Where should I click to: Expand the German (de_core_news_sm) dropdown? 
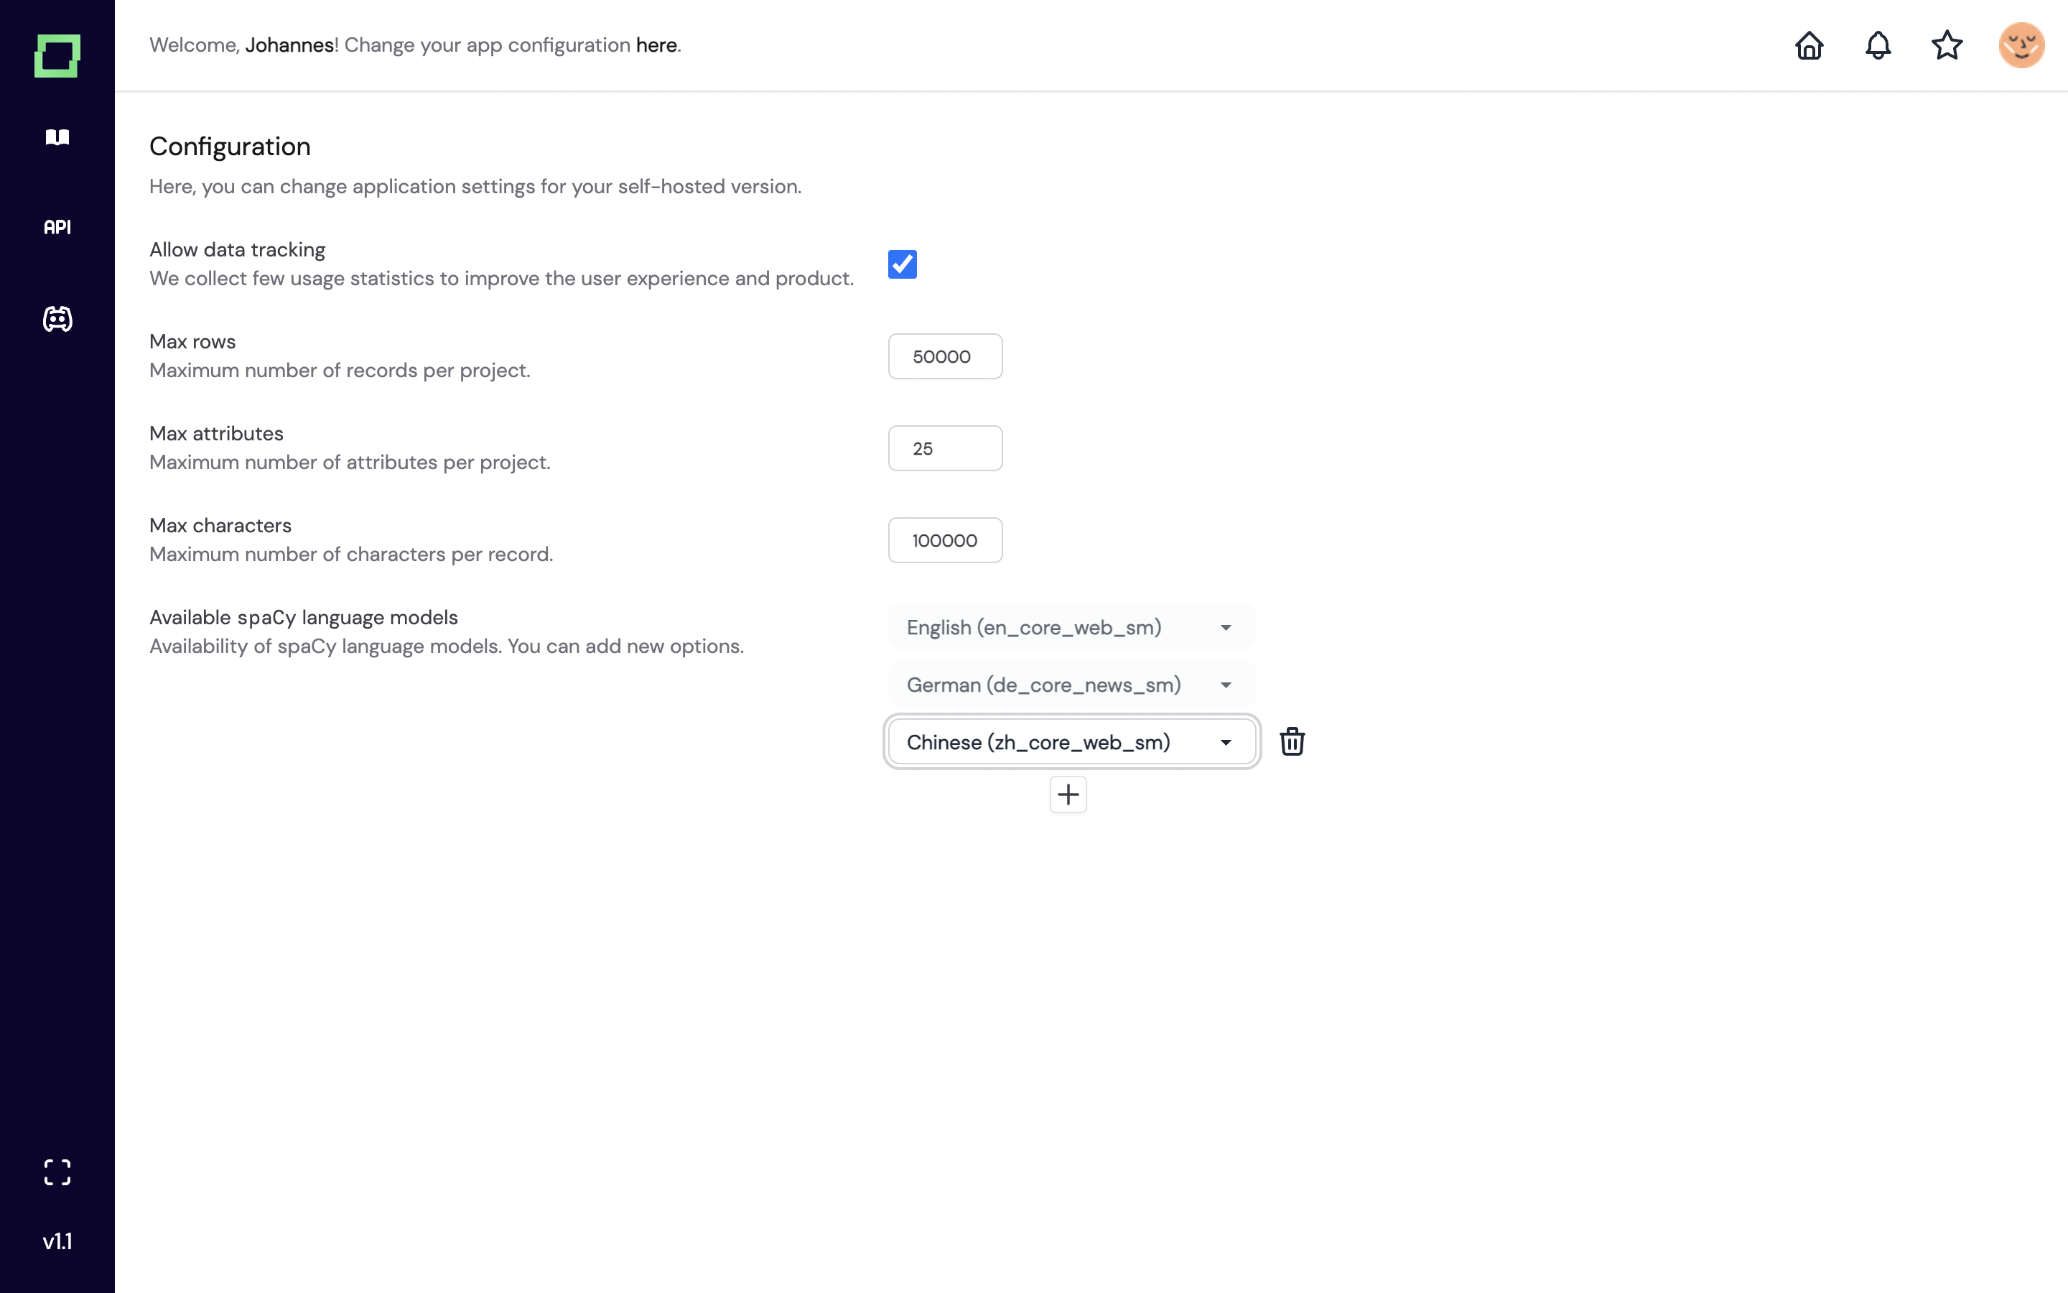pos(1071,685)
